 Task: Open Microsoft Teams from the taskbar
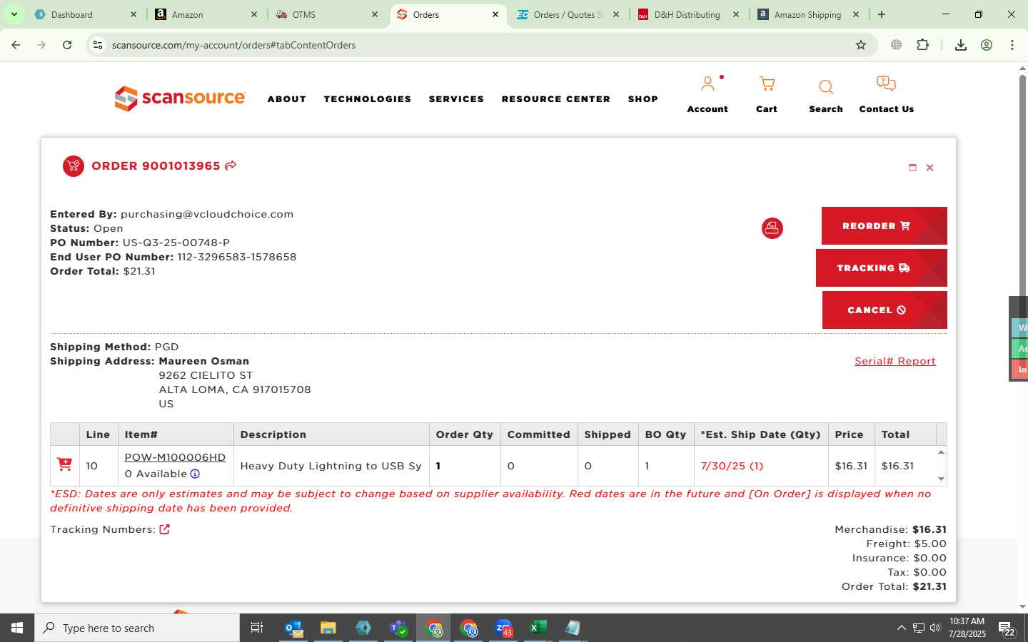click(x=398, y=628)
